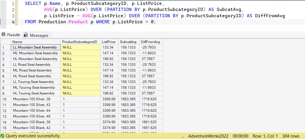This screenshot has height=139, width=305.
Task: Open the Messages tab
Action: [36, 35]
